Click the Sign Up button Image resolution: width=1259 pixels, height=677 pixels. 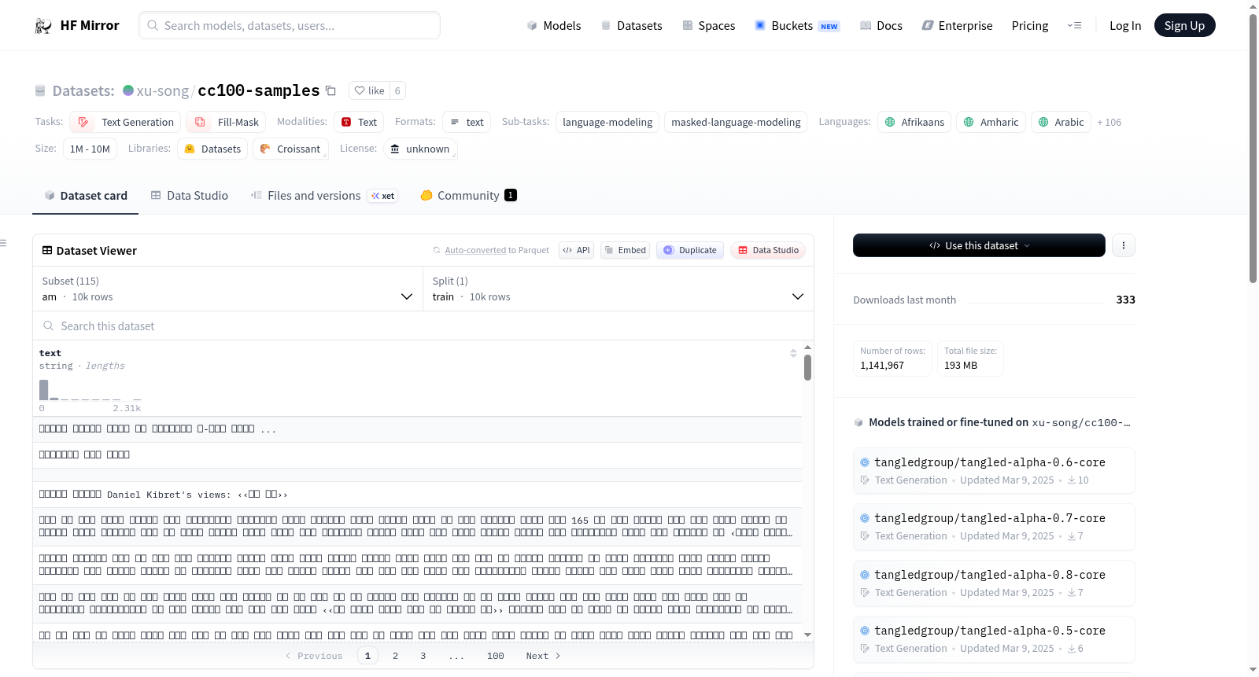(x=1184, y=26)
